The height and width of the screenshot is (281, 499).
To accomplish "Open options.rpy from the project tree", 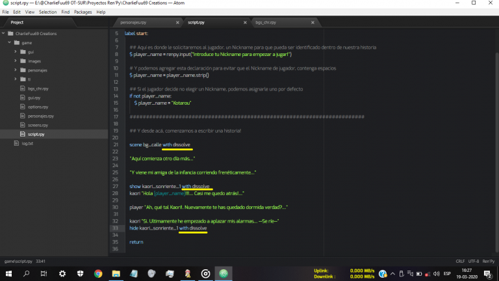I will [37, 106].
